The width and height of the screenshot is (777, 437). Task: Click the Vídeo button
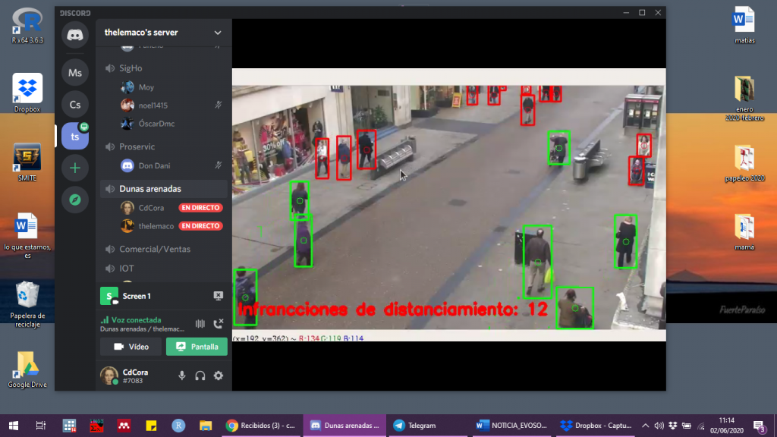click(x=131, y=347)
